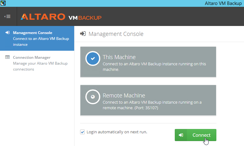Viewport: 244px width, 146px height.
Task: Click the 'Login automatically on next run.' label
Action: [117, 132]
